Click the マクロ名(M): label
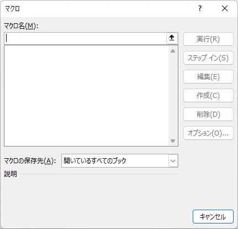The width and height of the screenshot is (238, 229). [21, 26]
